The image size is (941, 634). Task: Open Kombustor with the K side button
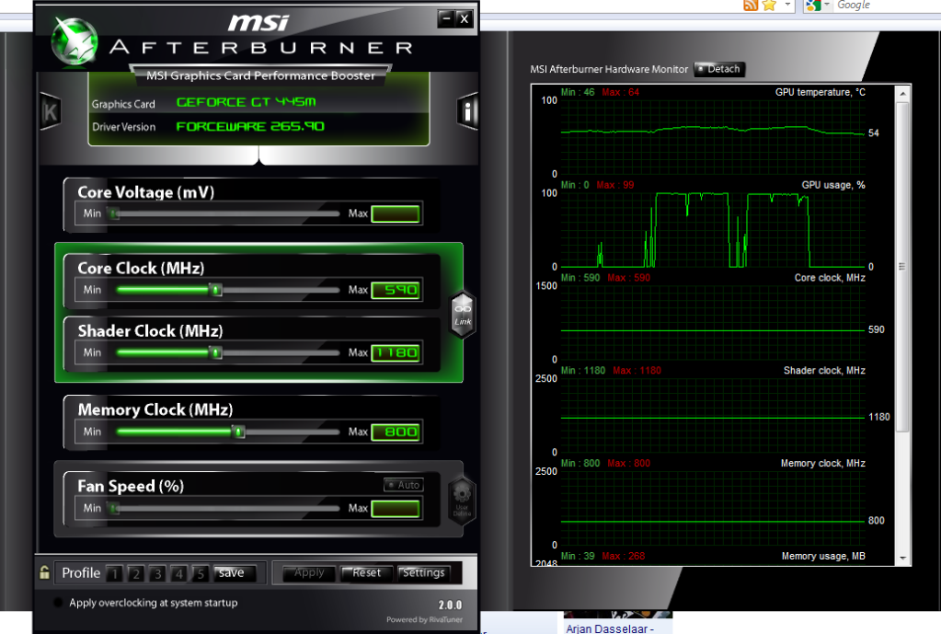tap(51, 111)
